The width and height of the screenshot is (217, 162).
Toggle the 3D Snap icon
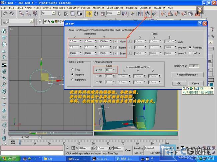(x=163, y=14)
